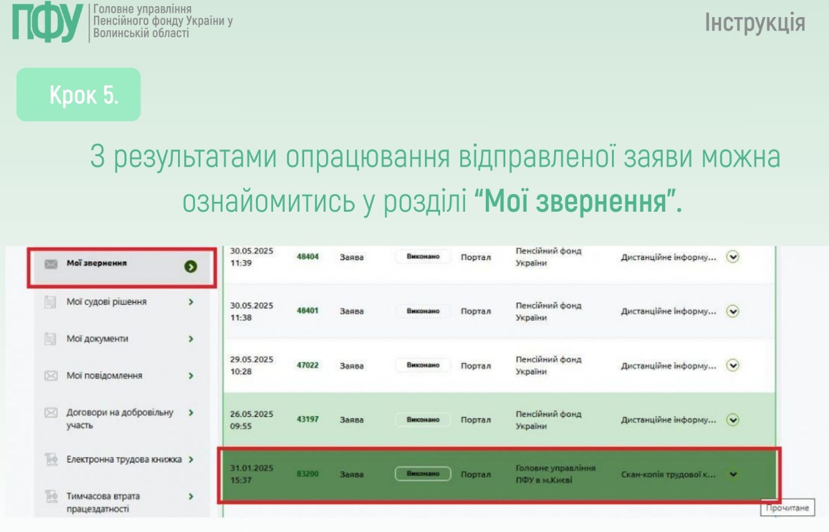
Task: Expand request 48404 details chevron
Action: 733,257
